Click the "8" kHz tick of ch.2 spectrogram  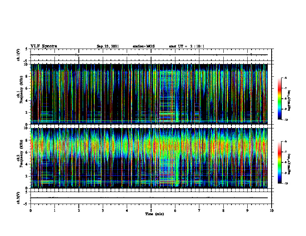(27, 140)
